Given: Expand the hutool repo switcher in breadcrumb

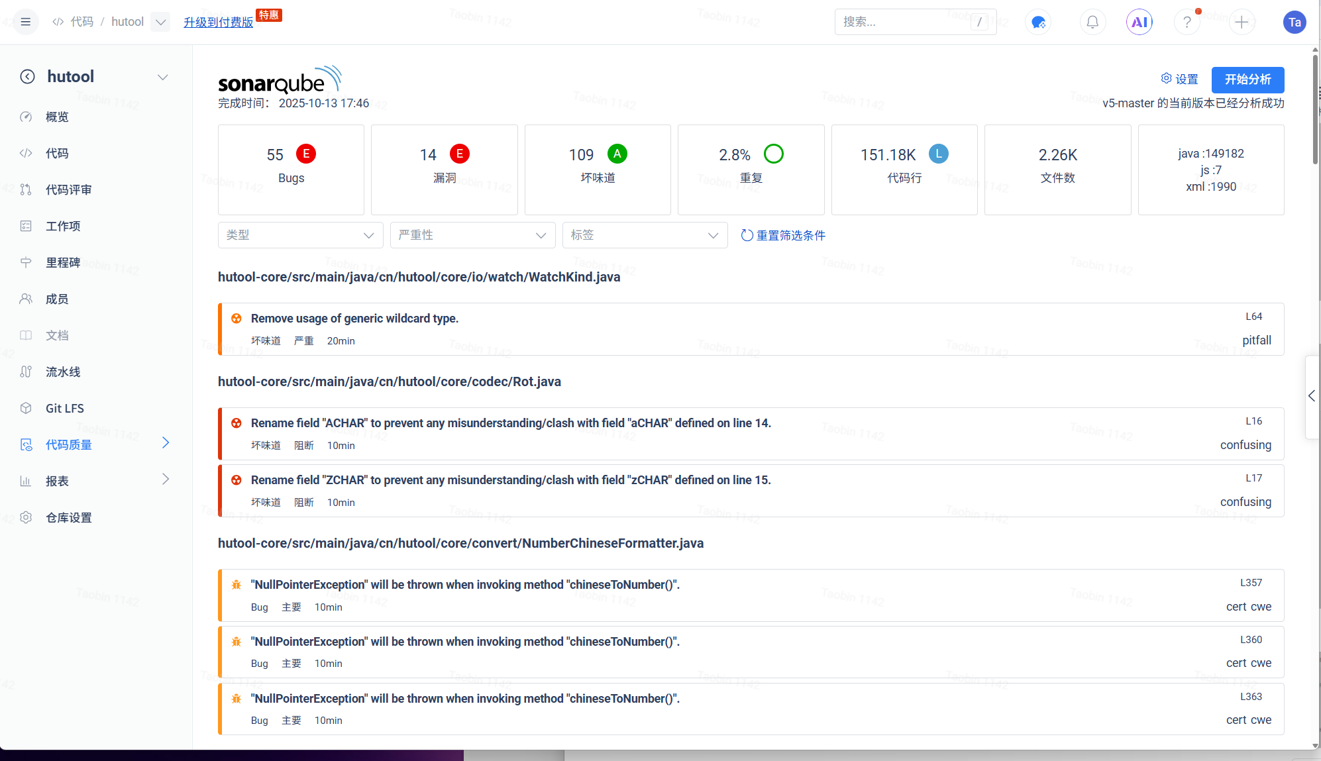Looking at the screenshot, I should click(160, 22).
